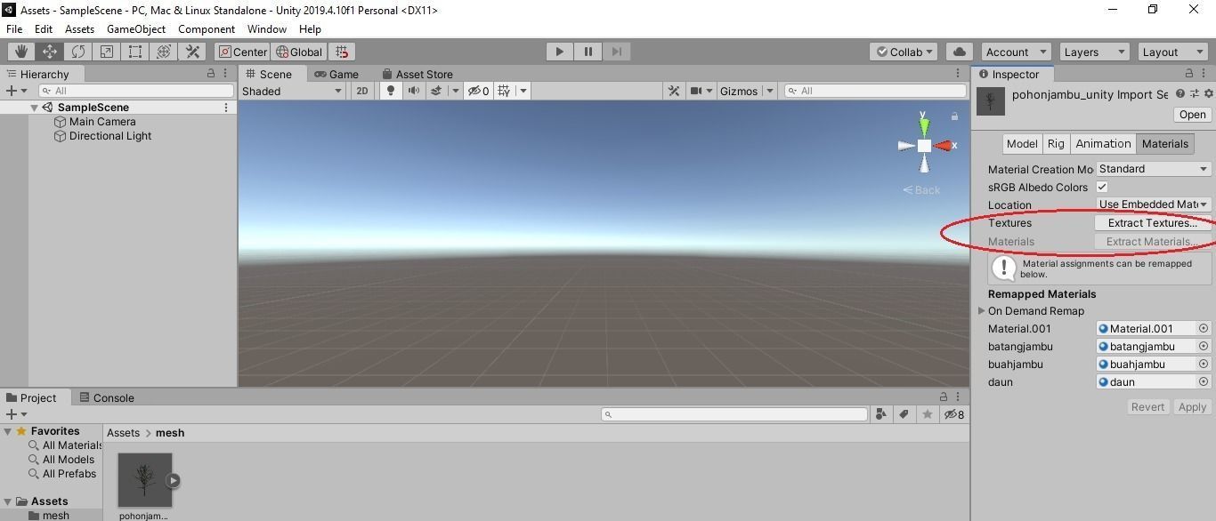Click the buahjambu material field
This screenshot has width=1216, height=521.
pos(1147,365)
